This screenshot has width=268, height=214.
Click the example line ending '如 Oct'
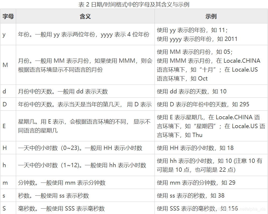(x=182, y=78)
